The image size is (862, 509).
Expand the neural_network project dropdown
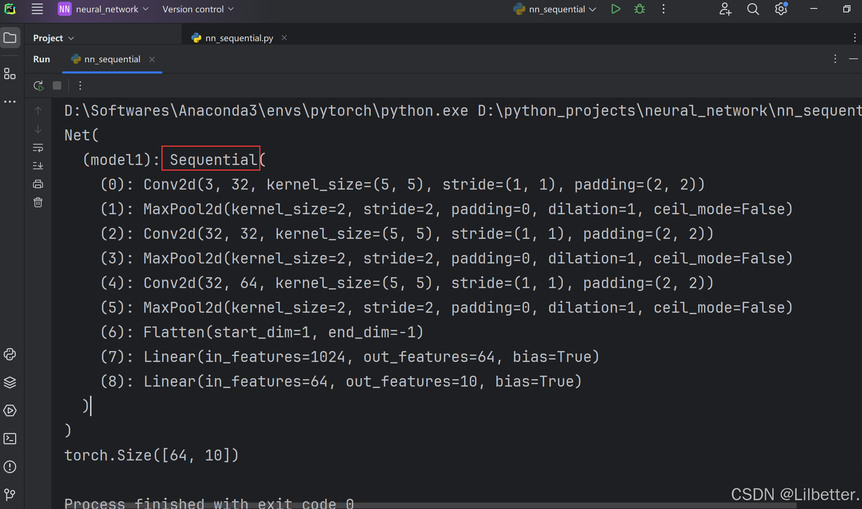coord(107,9)
